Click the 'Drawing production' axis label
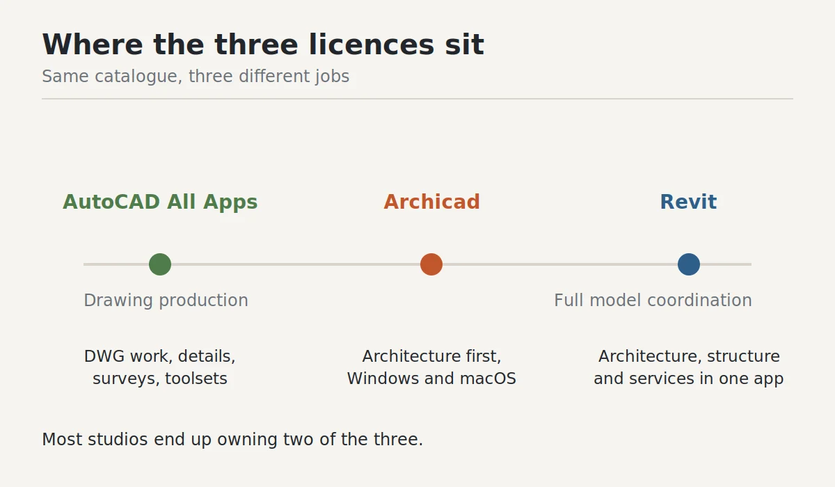The image size is (835, 487). click(166, 301)
